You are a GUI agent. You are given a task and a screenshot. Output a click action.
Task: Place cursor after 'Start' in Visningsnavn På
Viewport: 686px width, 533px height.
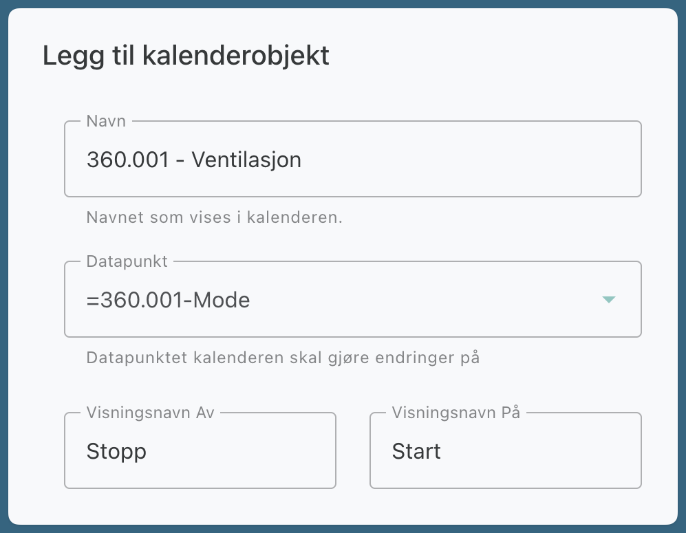pos(442,452)
